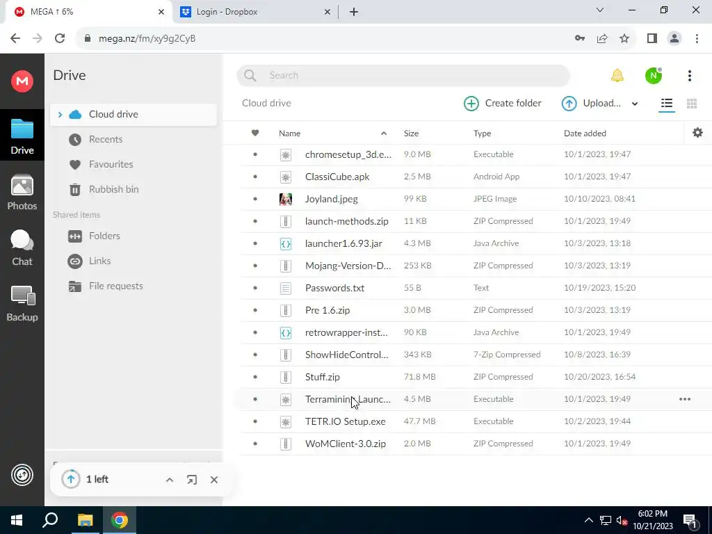This screenshot has height=534, width=712.
Task: Click the Search field
Action: tap(403, 75)
